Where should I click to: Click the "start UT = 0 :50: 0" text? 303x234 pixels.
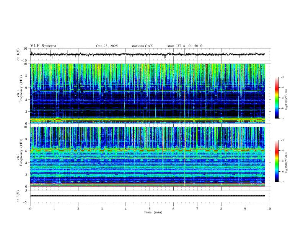click(x=185, y=46)
